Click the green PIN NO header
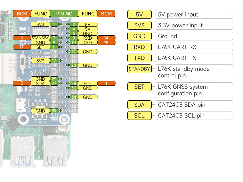Viewport: 243px width, 182px height. pos(64,14)
